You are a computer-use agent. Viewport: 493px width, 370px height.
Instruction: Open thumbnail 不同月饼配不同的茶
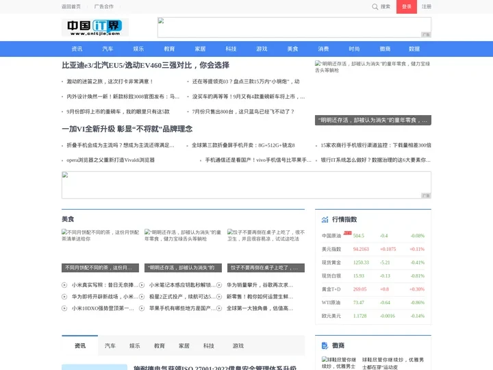point(100,251)
